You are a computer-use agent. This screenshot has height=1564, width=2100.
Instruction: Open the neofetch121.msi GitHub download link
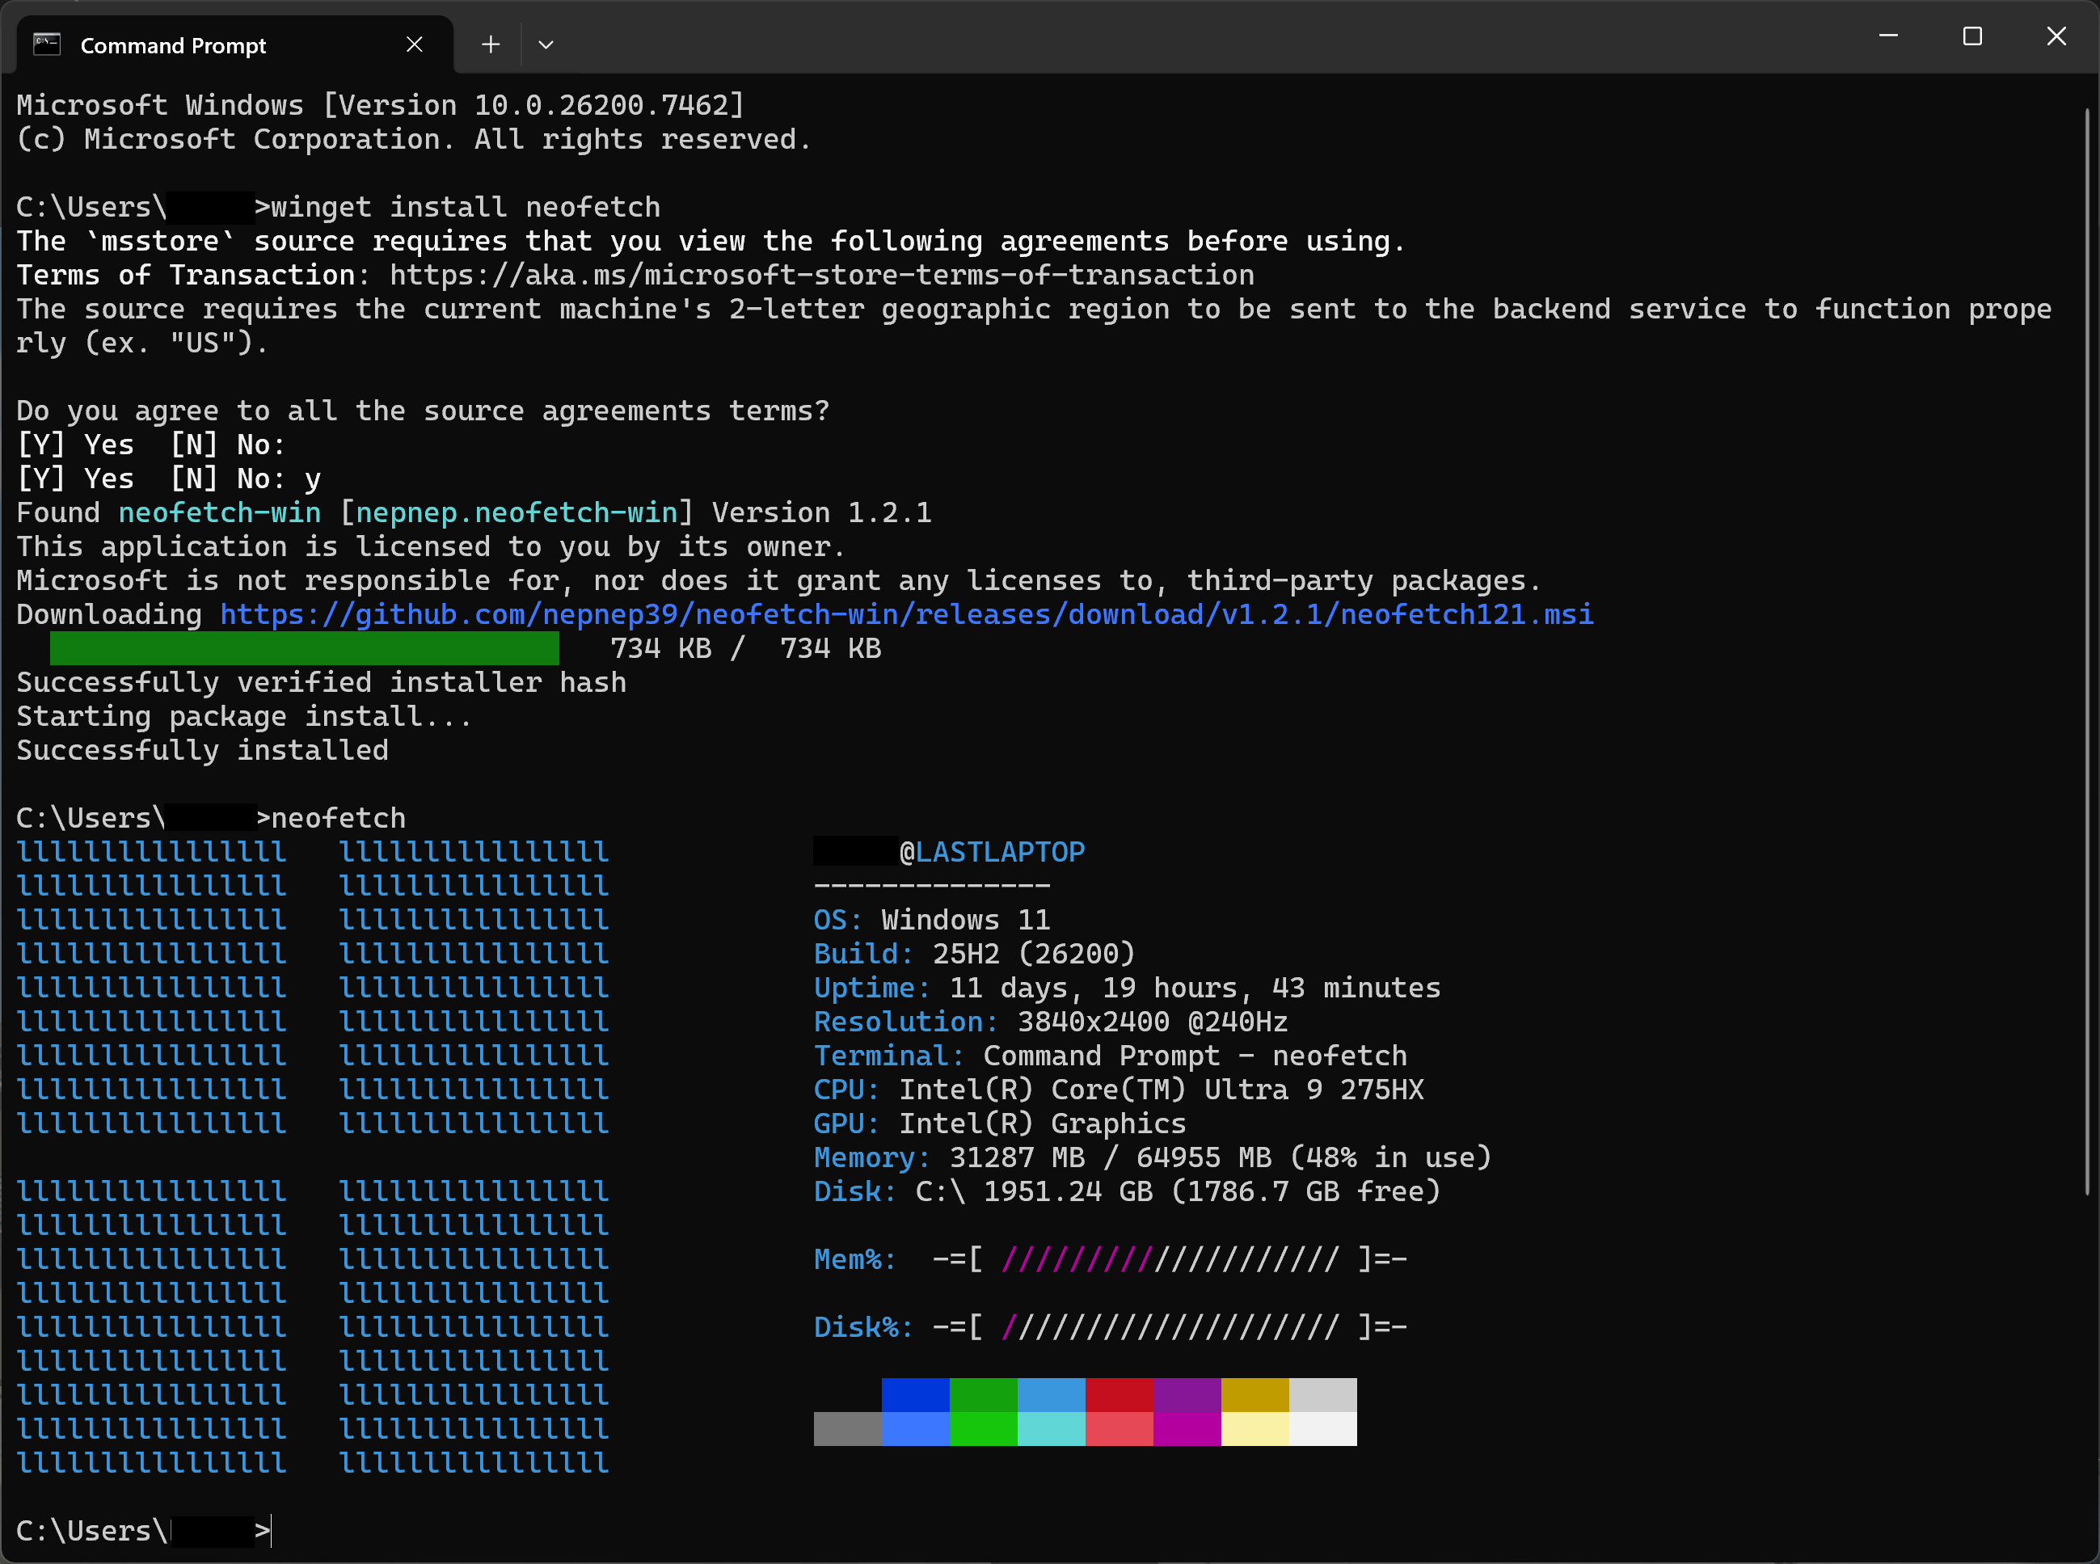pos(906,614)
